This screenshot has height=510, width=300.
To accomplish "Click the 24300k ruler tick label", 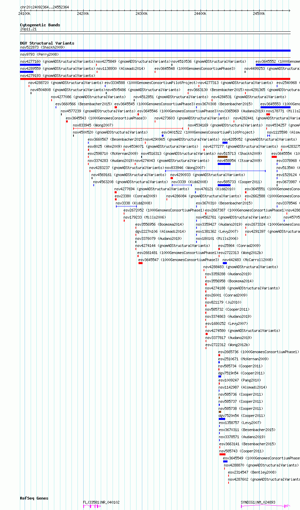I will coord(142,13).
